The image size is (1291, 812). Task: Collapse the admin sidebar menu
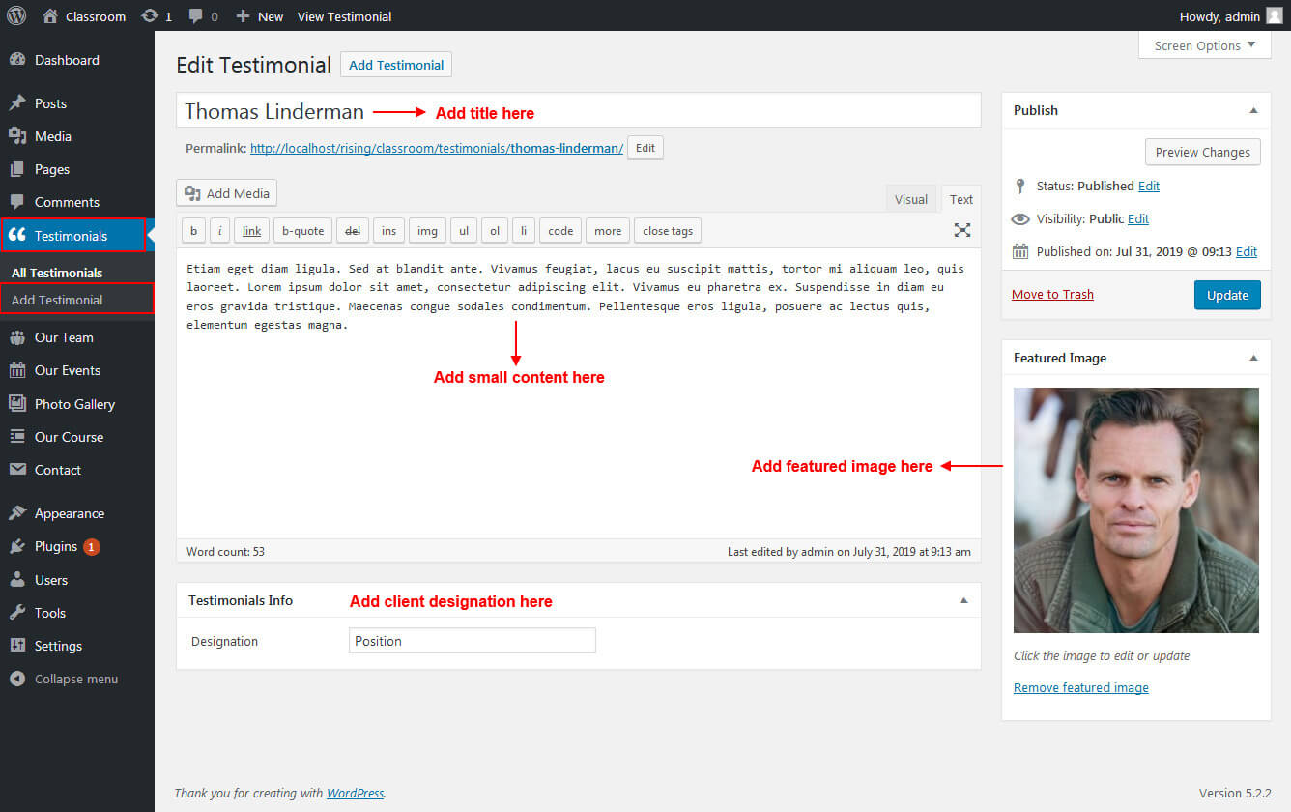coord(75,679)
